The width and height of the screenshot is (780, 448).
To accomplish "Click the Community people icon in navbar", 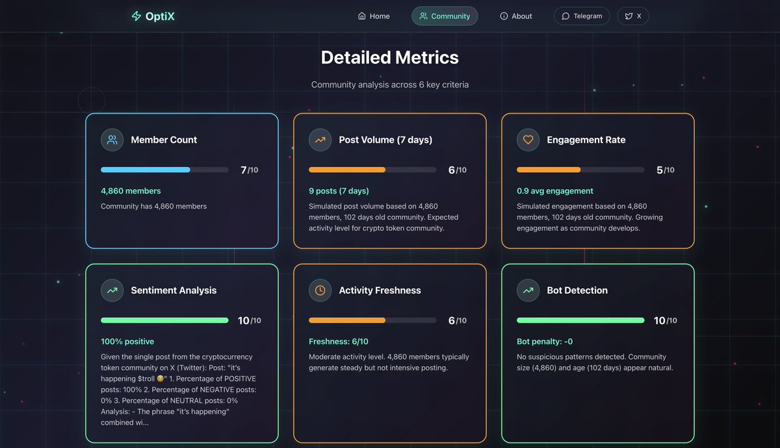I will coord(424,16).
